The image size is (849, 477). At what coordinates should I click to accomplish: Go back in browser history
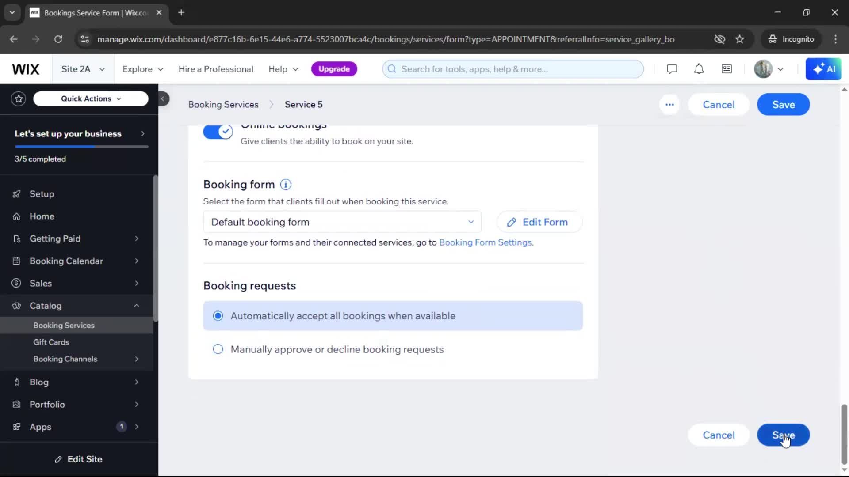click(x=14, y=39)
